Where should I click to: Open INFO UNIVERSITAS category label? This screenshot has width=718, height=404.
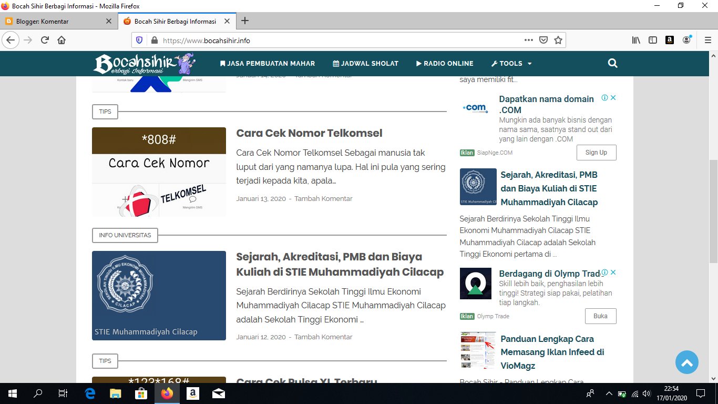(125, 235)
